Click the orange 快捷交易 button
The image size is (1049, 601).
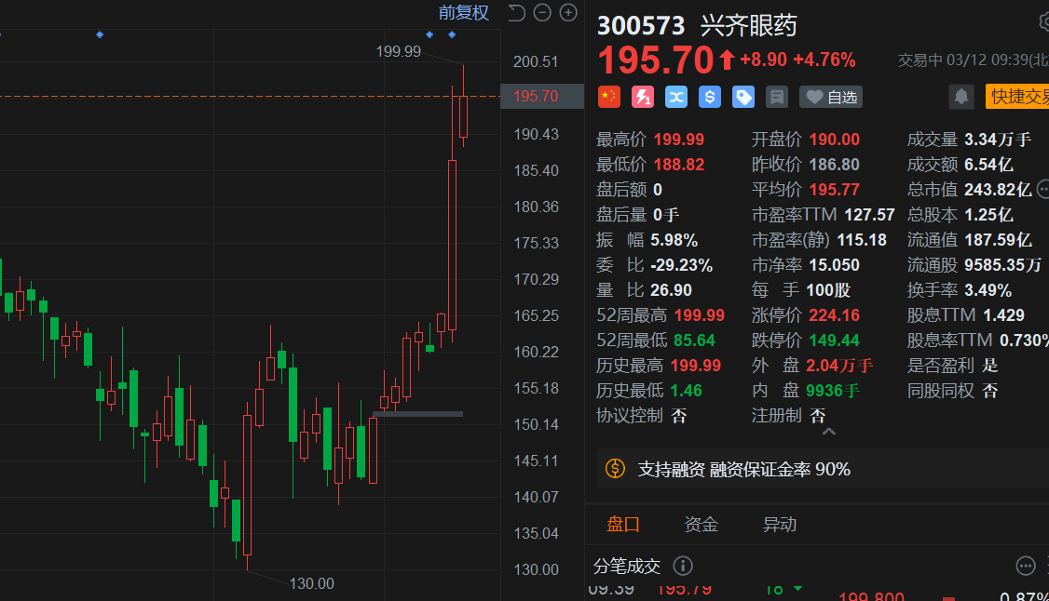(1017, 97)
